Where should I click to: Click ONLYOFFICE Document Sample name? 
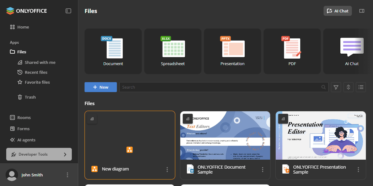tap(222, 170)
